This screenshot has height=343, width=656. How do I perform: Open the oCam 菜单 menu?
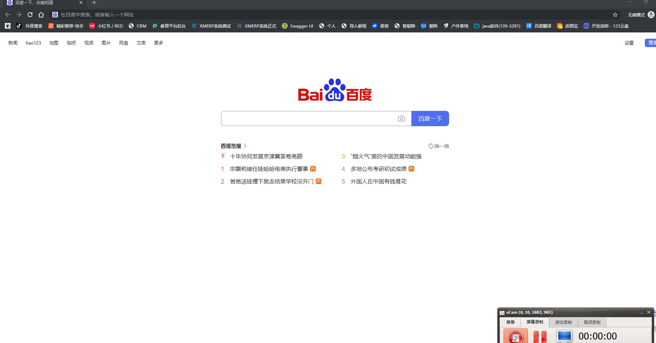pos(510,322)
